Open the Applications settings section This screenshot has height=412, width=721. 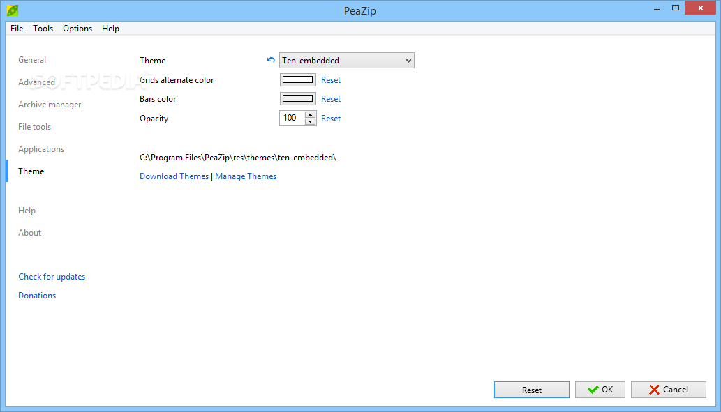41,149
